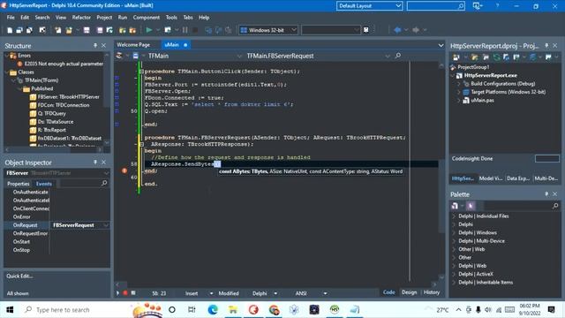The width and height of the screenshot is (565, 318).
Task: Collapse the Errors node in Structure
Action: point(6,56)
